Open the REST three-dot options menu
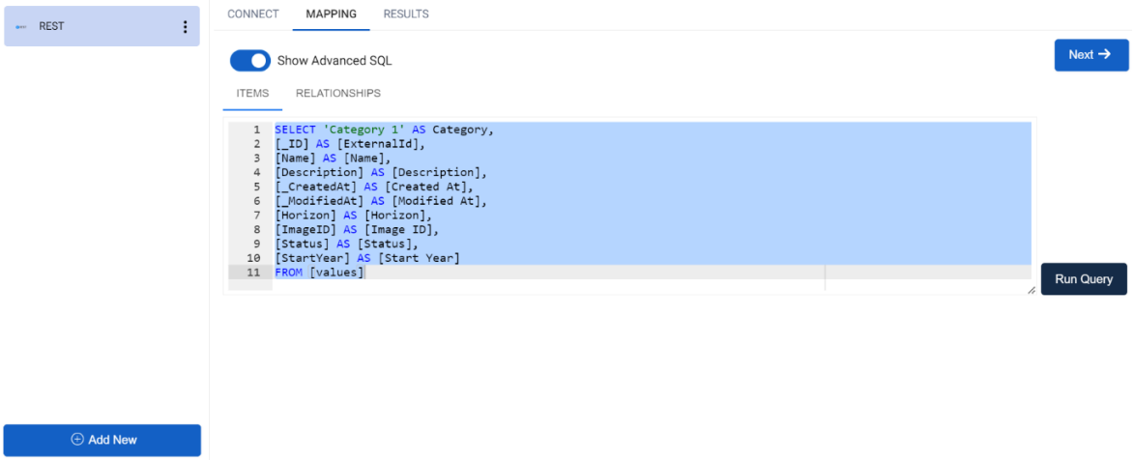 [186, 27]
